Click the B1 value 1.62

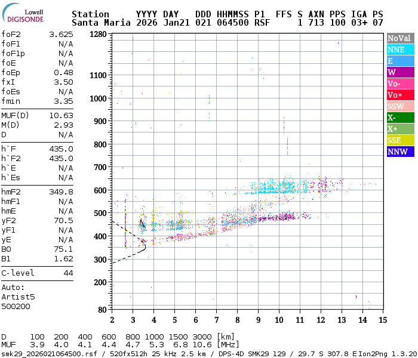(x=63, y=259)
